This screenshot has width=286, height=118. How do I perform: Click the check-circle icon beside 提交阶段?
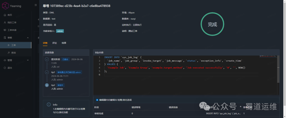(x=47, y=59)
